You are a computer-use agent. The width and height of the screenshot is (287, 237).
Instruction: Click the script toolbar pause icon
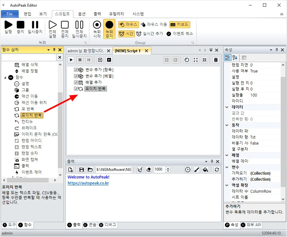click(89, 60)
